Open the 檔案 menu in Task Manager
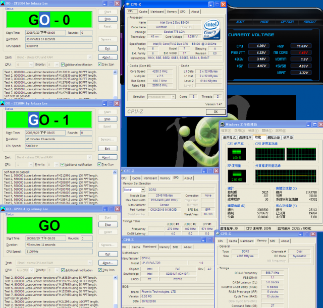The width and height of the screenshot is (323, 308). [x=226, y=131]
